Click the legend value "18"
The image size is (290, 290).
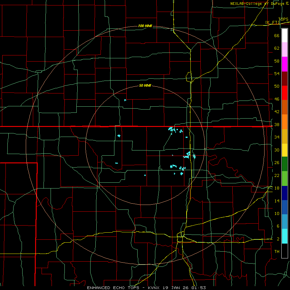pos(277,188)
